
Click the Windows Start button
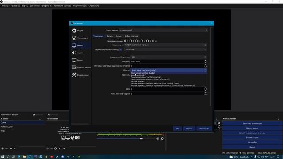(x=3, y=157)
